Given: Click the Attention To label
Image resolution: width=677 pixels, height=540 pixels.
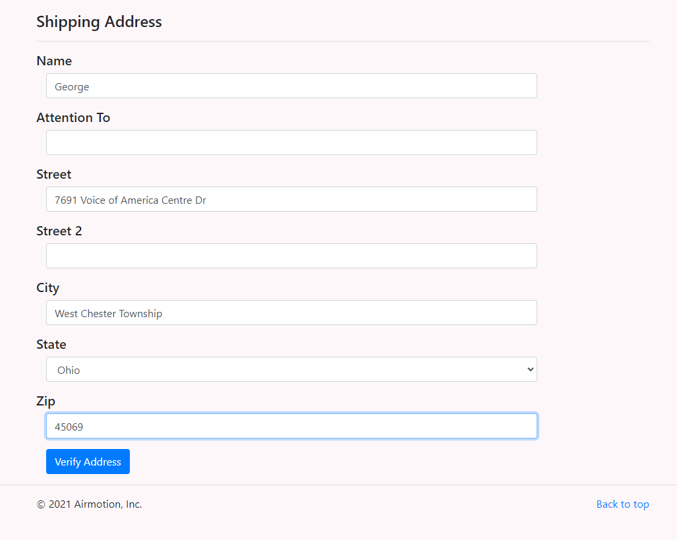Looking at the screenshot, I should 73,117.
